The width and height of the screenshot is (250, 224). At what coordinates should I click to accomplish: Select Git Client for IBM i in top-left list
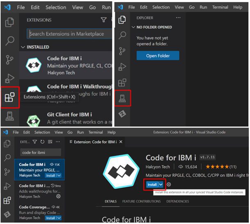coord(66,118)
